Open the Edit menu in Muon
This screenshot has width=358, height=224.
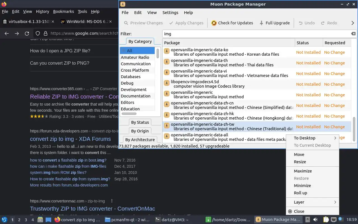[x=138, y=13]
